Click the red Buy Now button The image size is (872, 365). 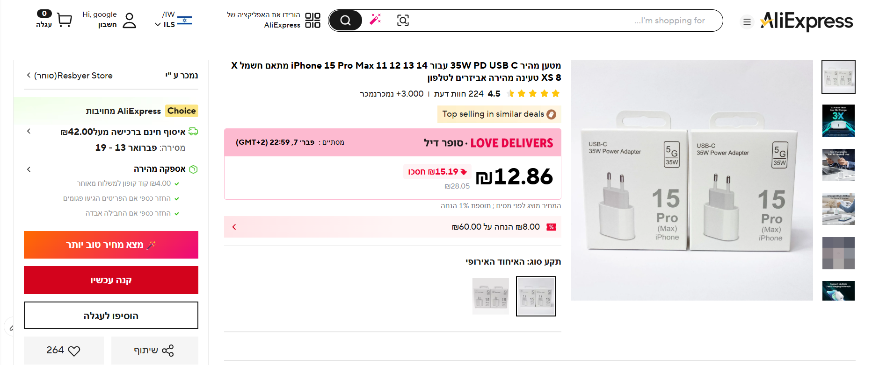[111, 280]
